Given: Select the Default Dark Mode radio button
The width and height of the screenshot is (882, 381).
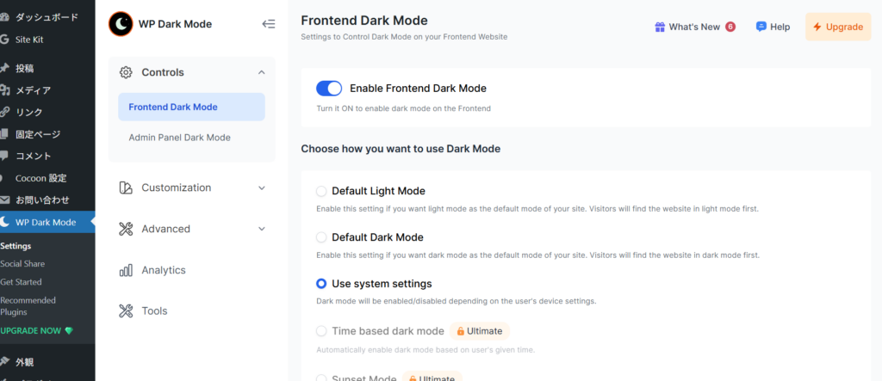Looking at the screenshot, I should [x=321, y=237].
